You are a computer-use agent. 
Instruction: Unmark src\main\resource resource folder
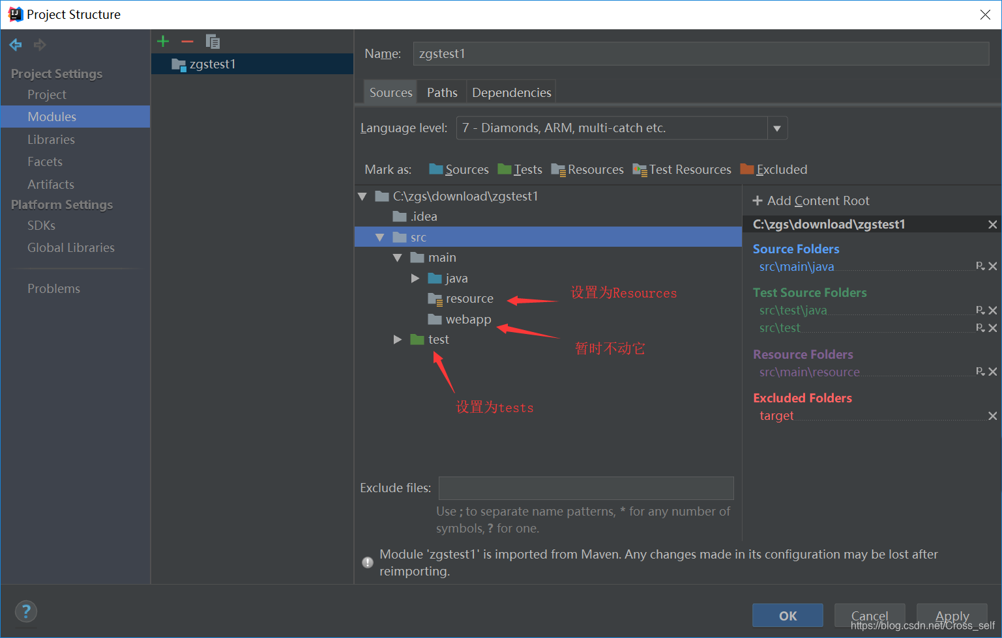coord(992,371)
